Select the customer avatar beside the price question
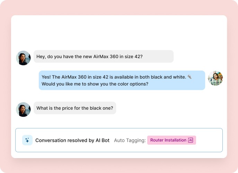The width and height of the screenshot is (238, 173). pos(23,109)
